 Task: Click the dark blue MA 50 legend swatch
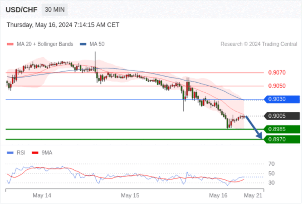(x=83, y=44)
